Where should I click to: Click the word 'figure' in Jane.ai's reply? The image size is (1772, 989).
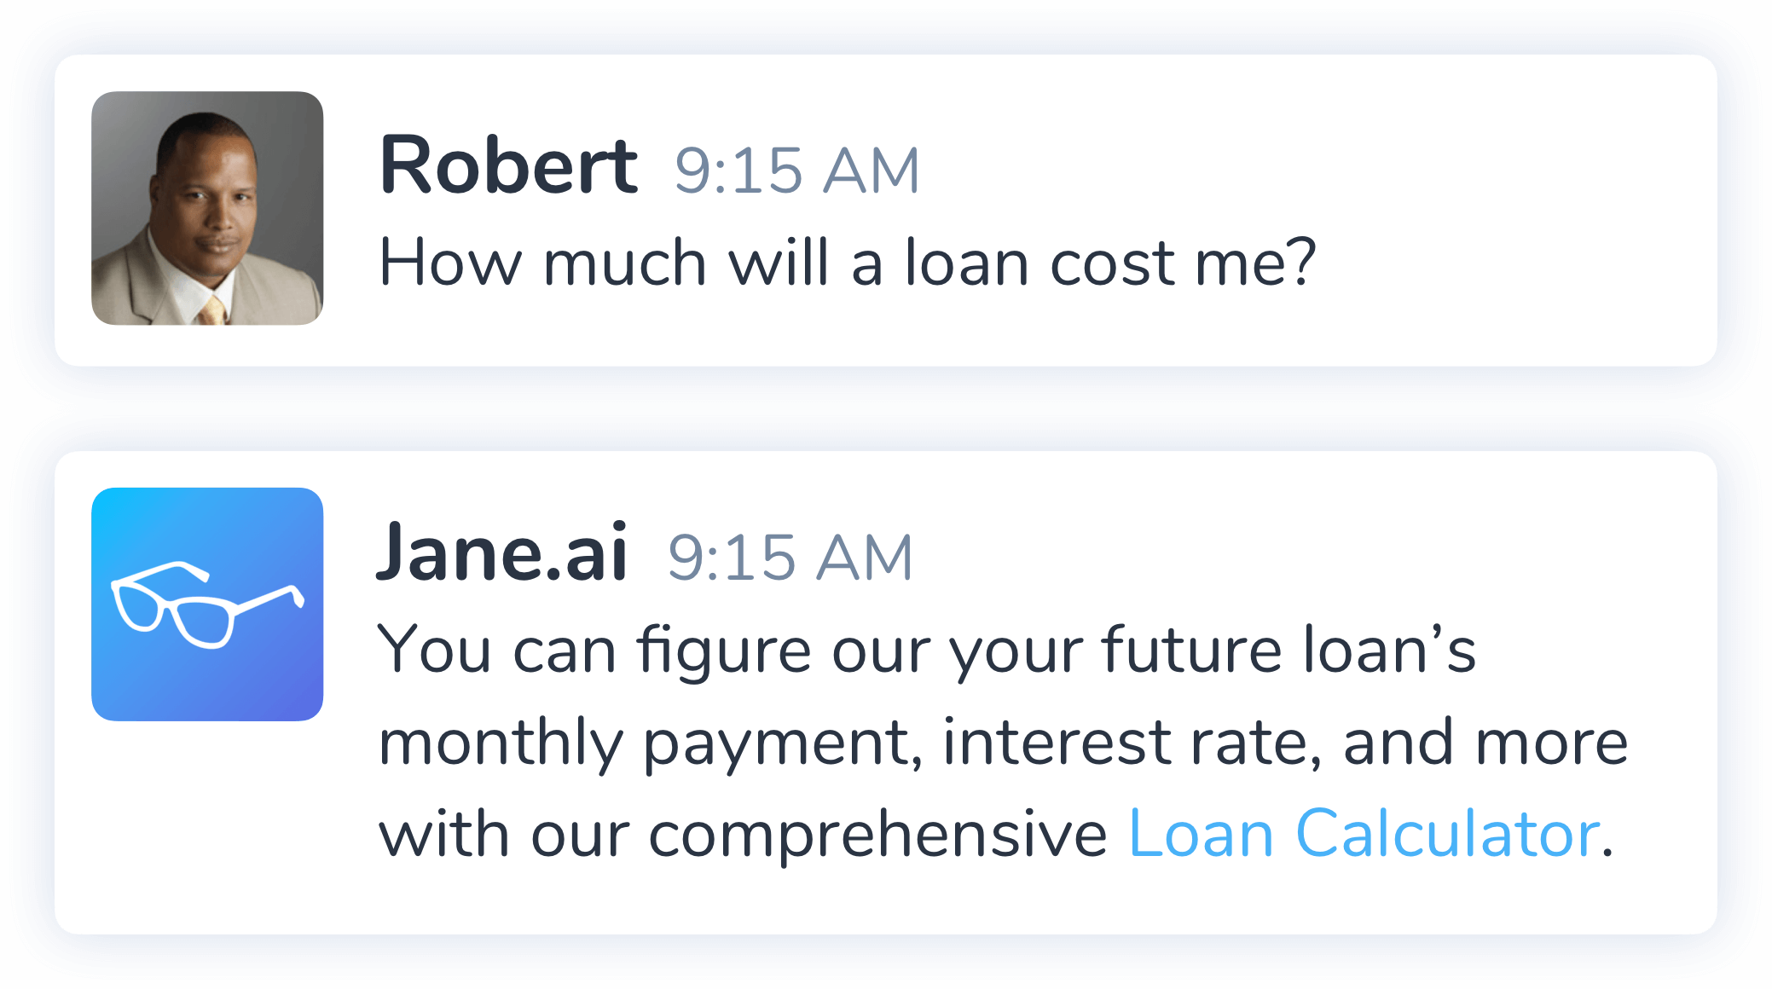pos(723,651)
